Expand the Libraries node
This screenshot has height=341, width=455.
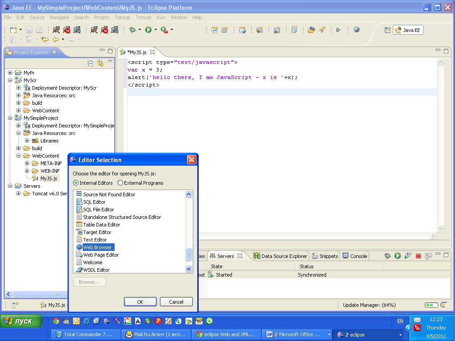click(27, 140)
